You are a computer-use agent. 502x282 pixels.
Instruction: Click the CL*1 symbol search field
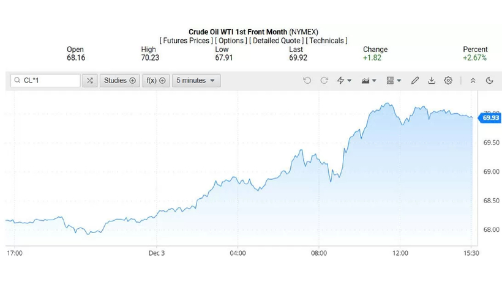click(x=49, y=80)
